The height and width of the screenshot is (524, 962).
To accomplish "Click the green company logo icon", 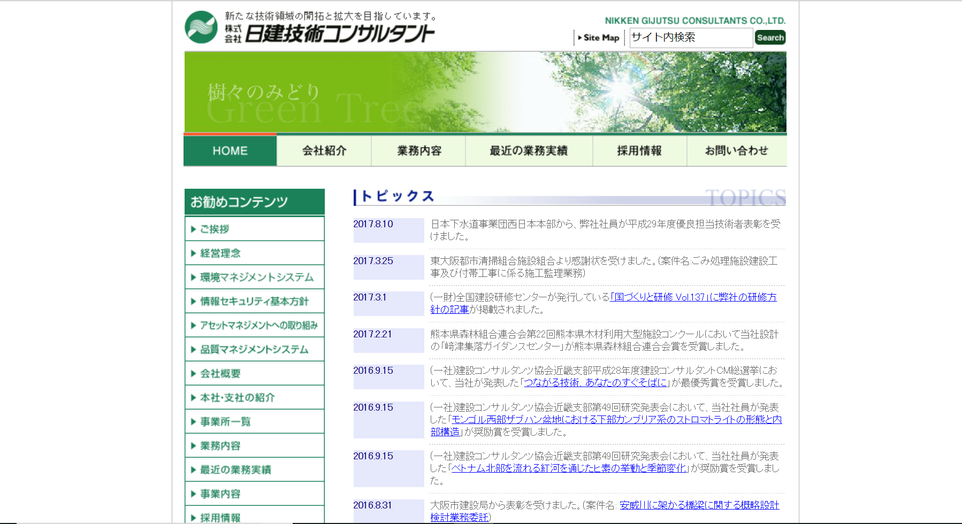I will (201, 27).
